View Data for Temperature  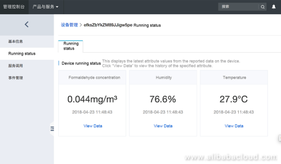[x=234, y=126]
